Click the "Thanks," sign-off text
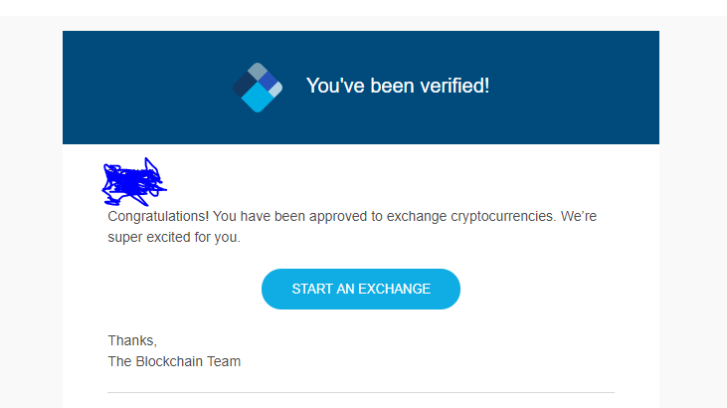 pos(132,340)
